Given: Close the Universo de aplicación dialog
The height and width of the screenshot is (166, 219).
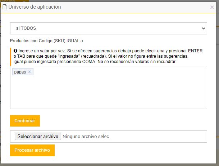Looking at the screenshot, I should pos(212,7).
